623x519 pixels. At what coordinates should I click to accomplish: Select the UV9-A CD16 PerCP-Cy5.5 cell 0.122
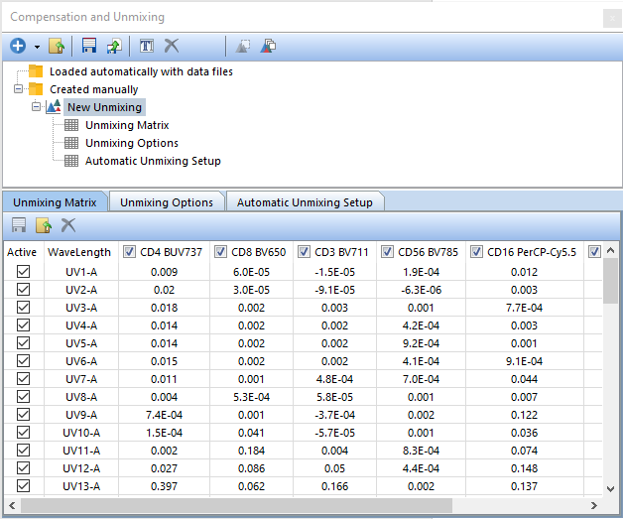coord(525,415)
